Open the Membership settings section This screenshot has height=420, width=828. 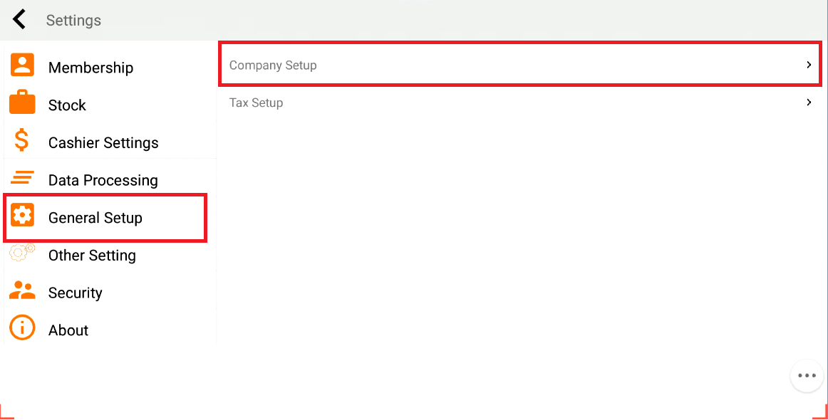coord(90,68)
